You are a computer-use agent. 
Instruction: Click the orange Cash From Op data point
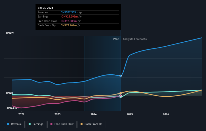point(120,93)
